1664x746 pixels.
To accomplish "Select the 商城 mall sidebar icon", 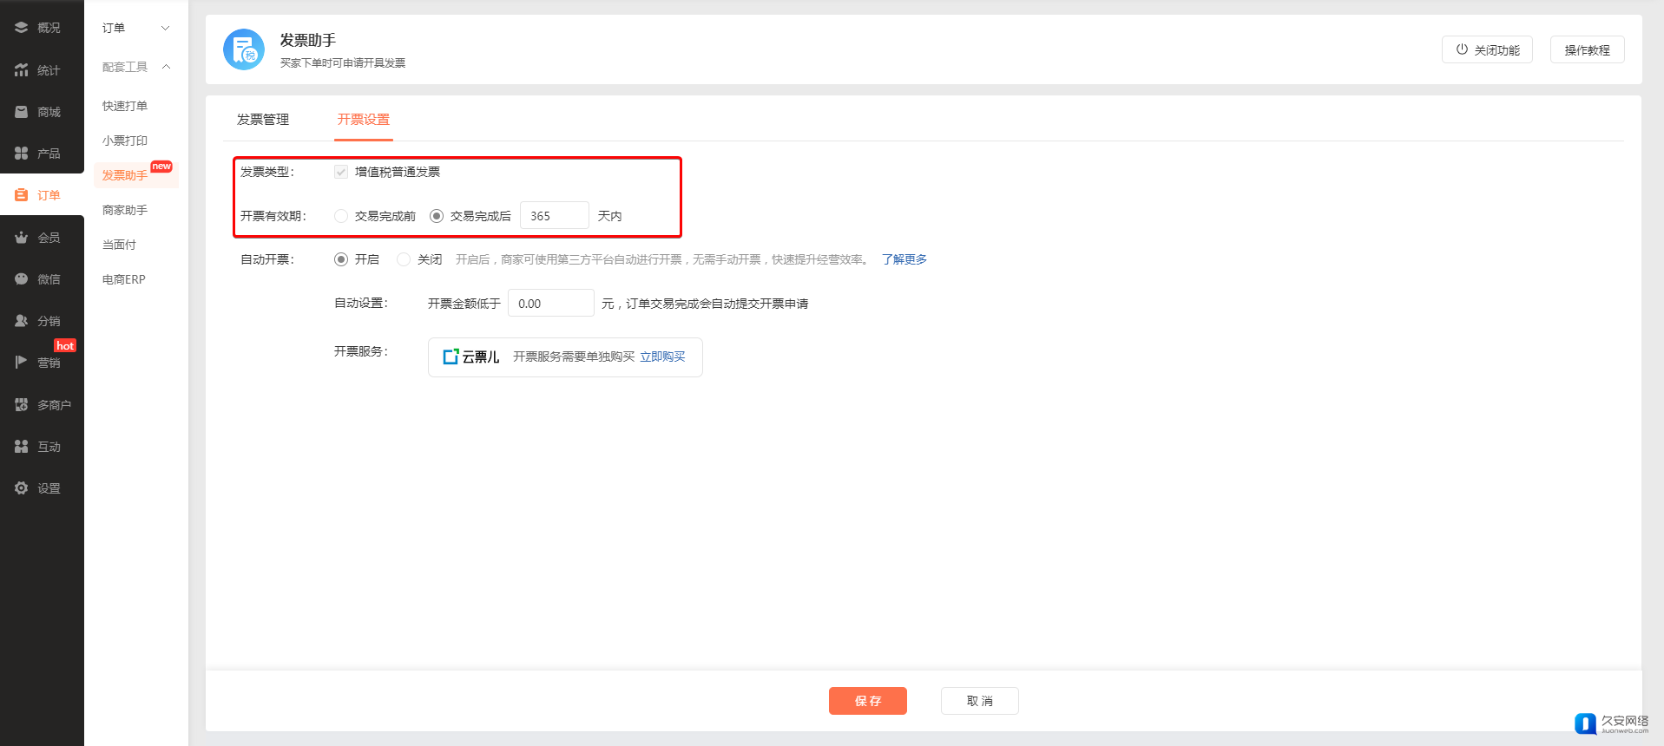I will tap(22, 112).
